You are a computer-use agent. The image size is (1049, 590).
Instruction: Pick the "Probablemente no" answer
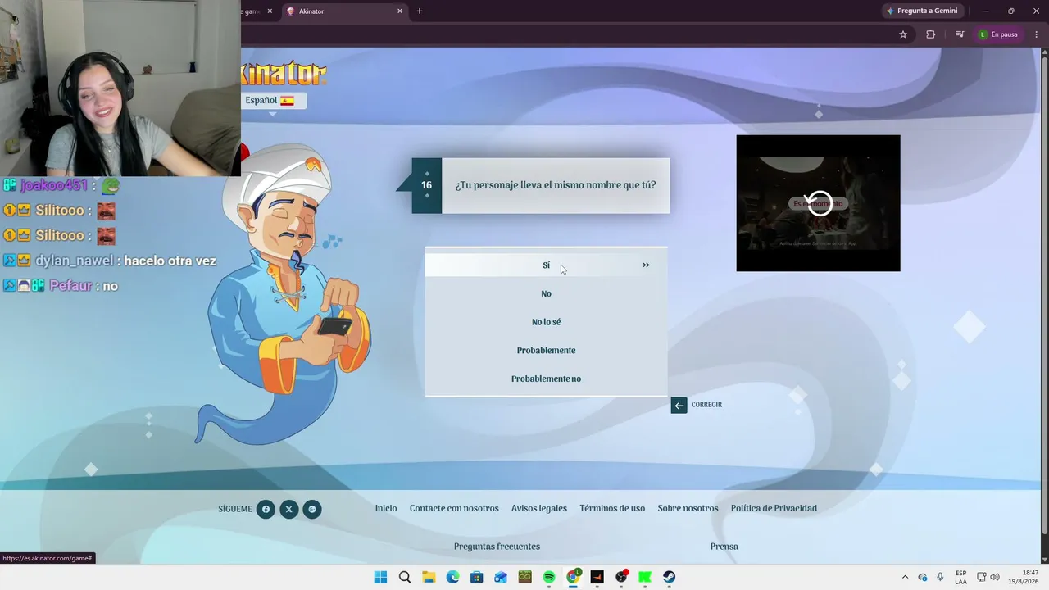coord(546,379)
